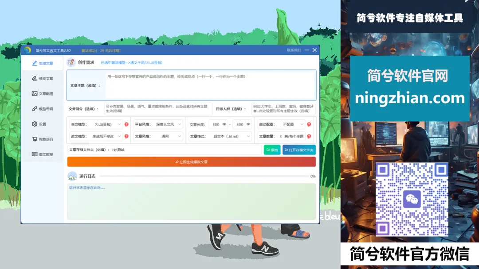This screenshot has width=479, height=269.
Task: Click the help icon beside 自动配图
Action: coord(309,124)
